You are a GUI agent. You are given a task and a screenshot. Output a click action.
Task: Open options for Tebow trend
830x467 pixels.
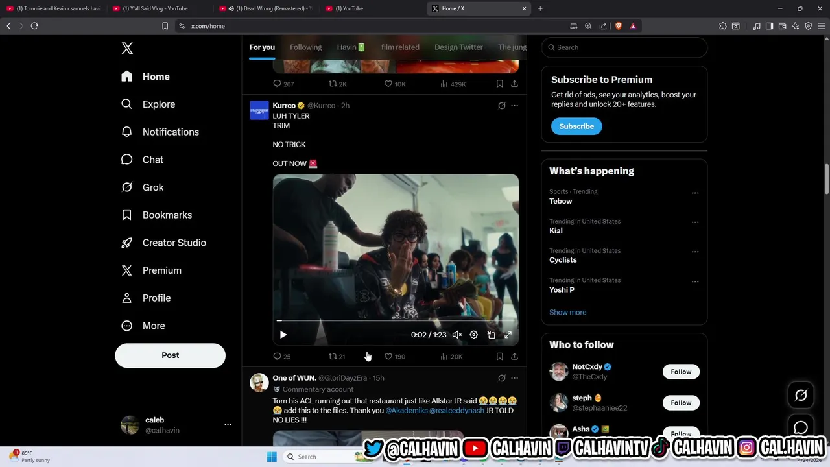pos(695,193)
